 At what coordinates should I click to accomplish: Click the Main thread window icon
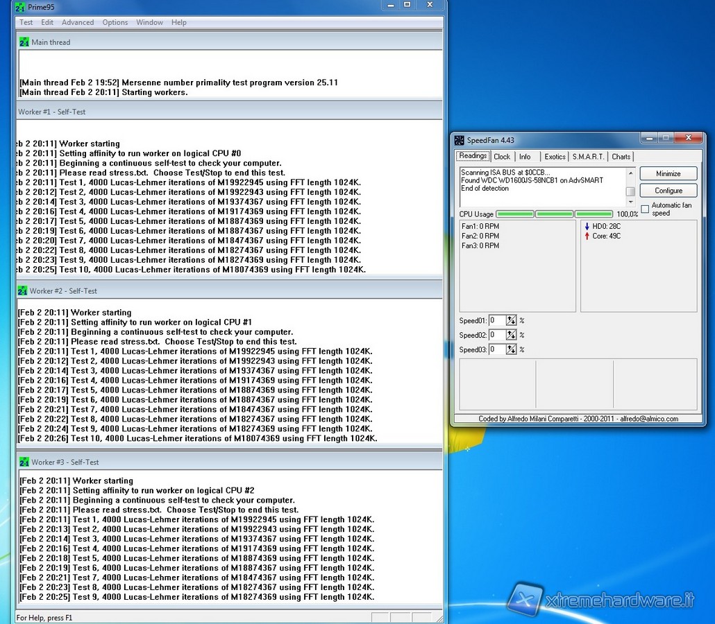tap(24, 42)
